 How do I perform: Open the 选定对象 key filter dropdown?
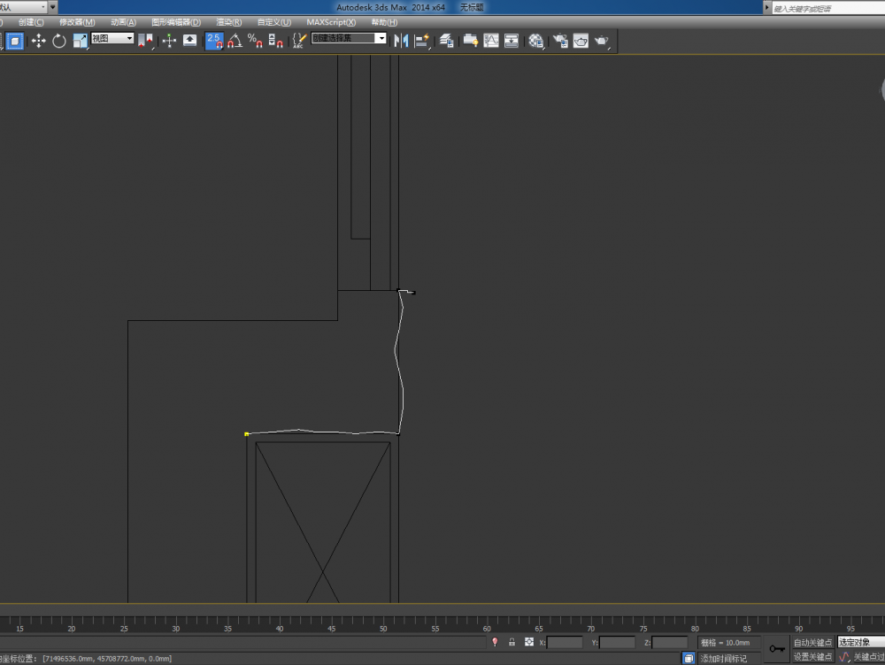(x=861, y=642)
